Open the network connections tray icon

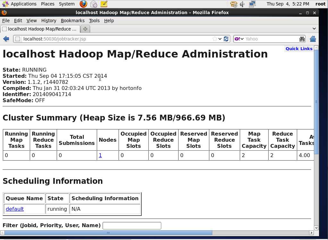click(x=252, y=4)
